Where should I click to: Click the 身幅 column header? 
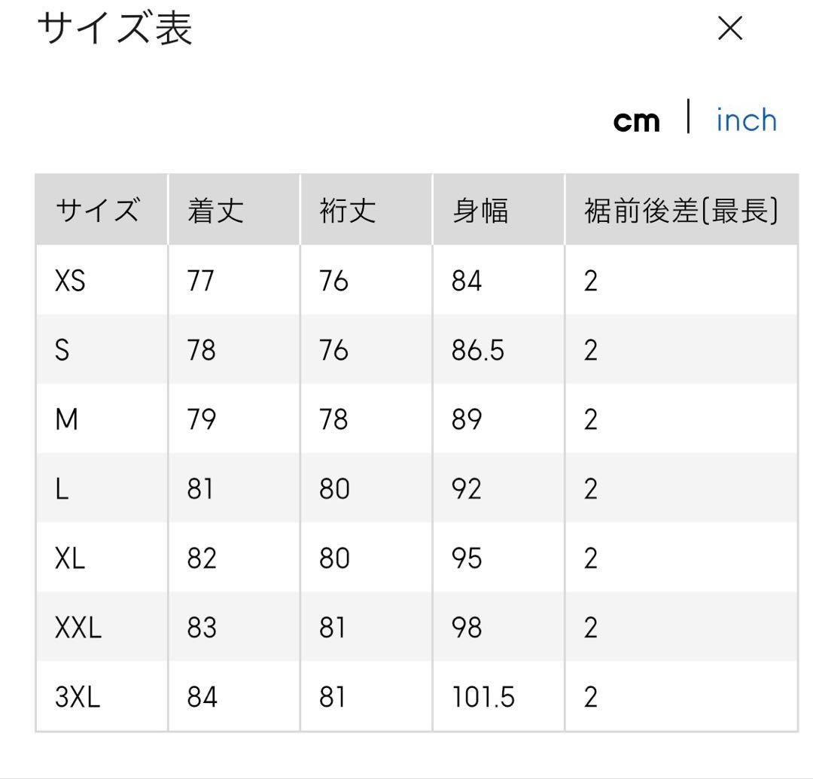(480, 211)
